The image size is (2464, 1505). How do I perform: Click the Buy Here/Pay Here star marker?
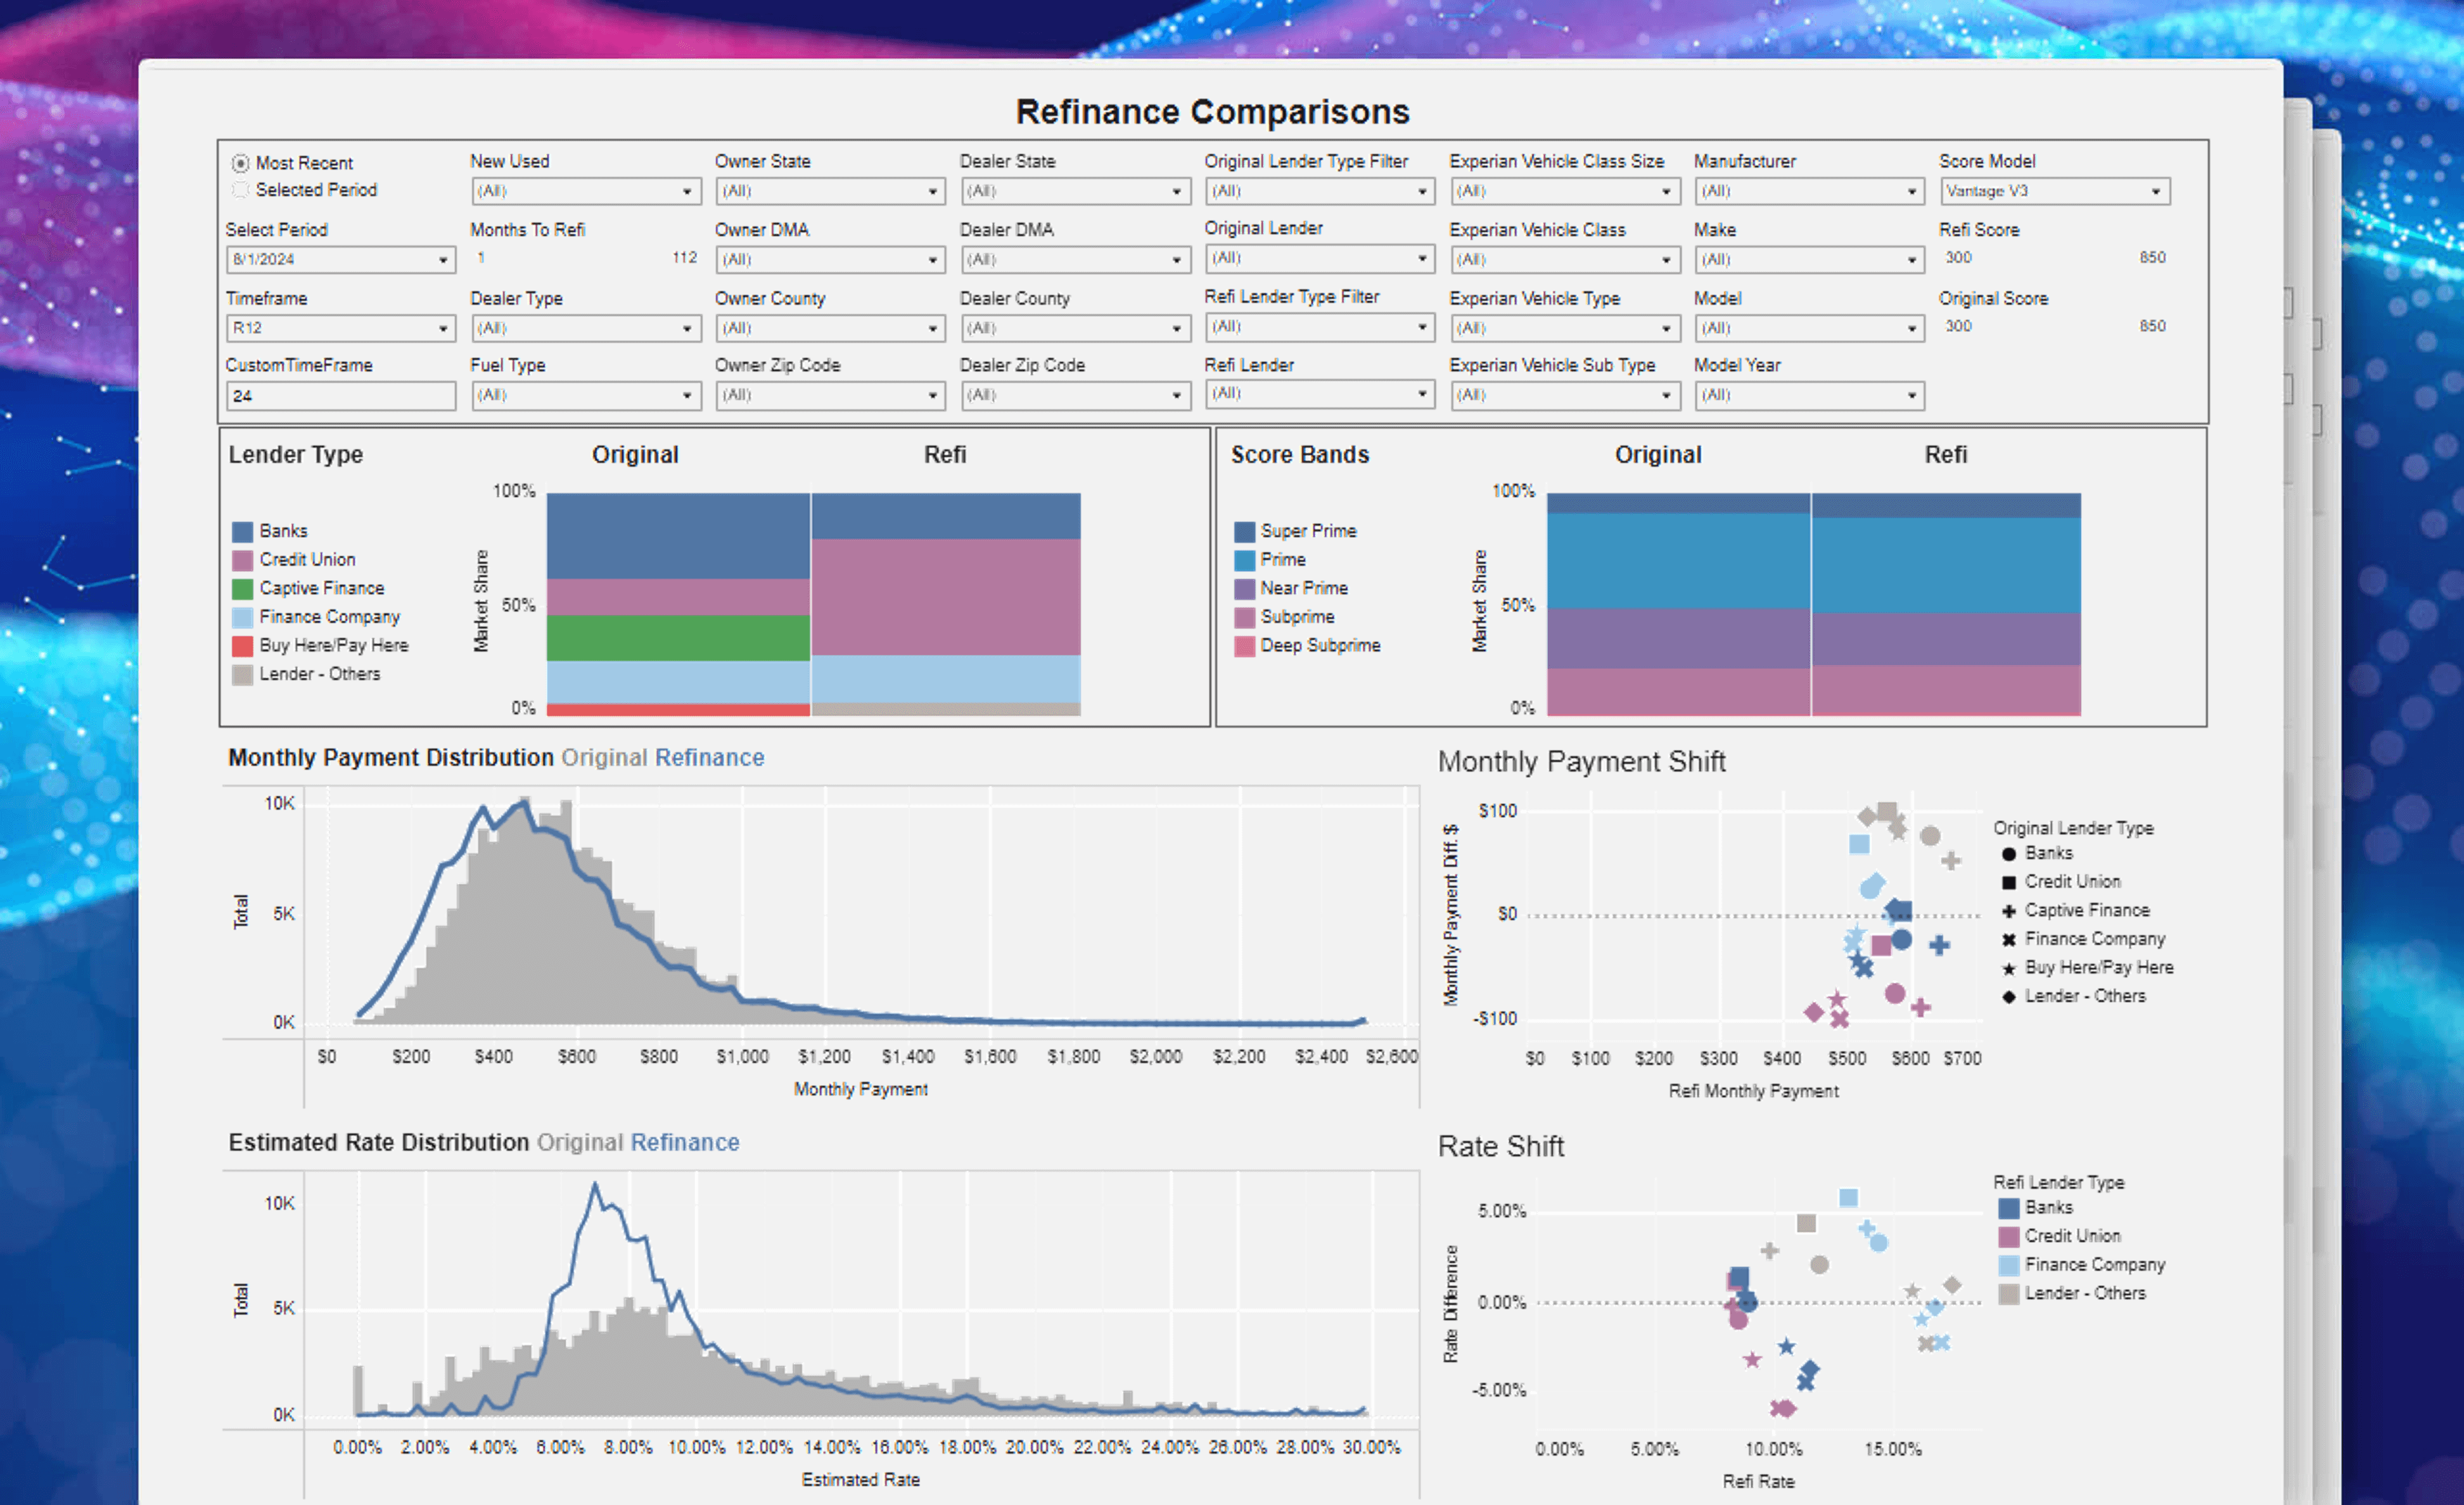2008,969
